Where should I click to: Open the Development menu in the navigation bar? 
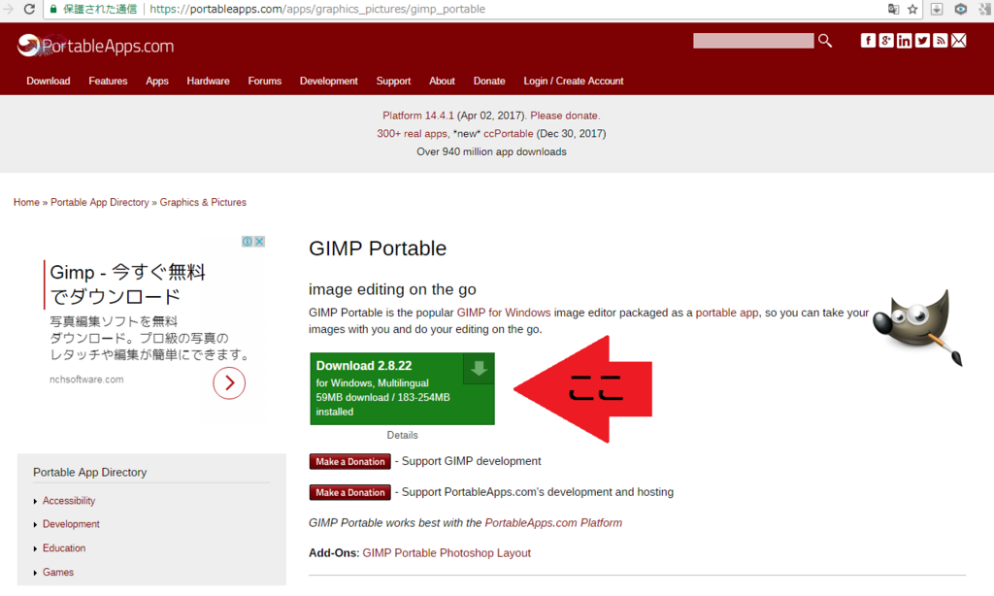click(328, 82)
